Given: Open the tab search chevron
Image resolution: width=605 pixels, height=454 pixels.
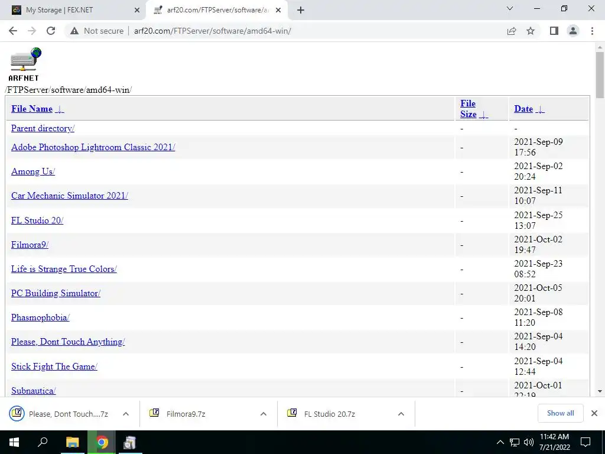Looking at the screenshot, I should tap(510, 8).
